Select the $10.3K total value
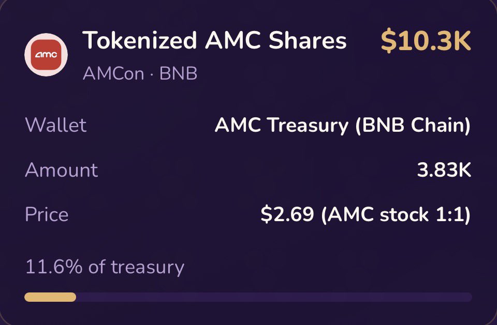This screenshot has height=325, width=497. (x=426, y=40)
